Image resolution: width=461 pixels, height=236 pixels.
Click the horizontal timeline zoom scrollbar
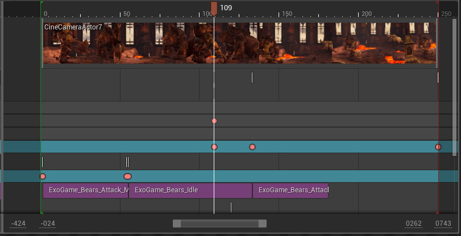[219, 224]
